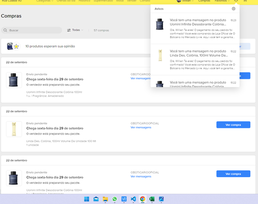The image size is (258, 204).
Task: Click 'Linda Des. Colônia, 100ml Volume Da Unidade' text
Action: (61, 141)
